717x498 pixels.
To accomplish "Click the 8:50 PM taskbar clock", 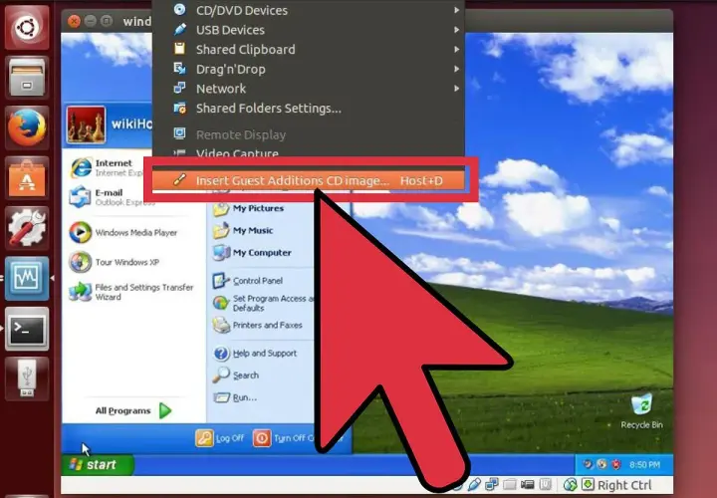I will coord(644,465).
